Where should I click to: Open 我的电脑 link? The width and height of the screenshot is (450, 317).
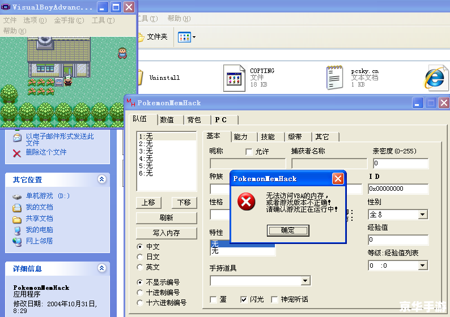coord(39,230)
